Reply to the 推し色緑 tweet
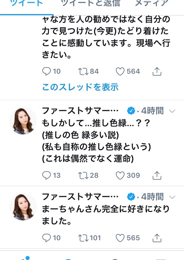 click(46, 175)
